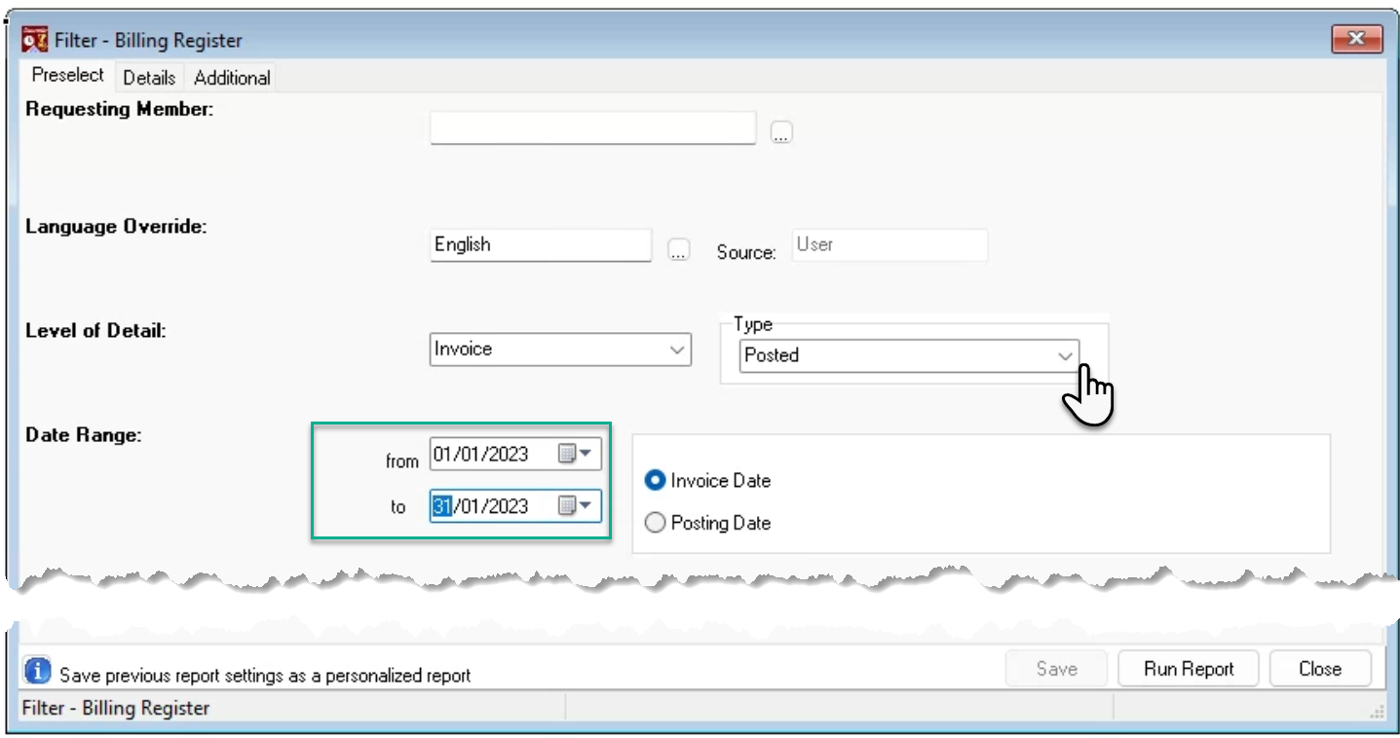The width and height of the screenshot is (1400, 738).
Task: Click the 'Filter - Billing Register' status bar text
Action: point(115,708)
